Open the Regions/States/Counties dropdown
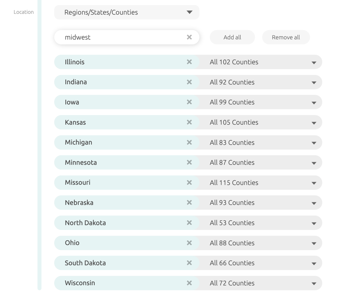The height and width of the screenshot is (303, 360). [127, 12]
